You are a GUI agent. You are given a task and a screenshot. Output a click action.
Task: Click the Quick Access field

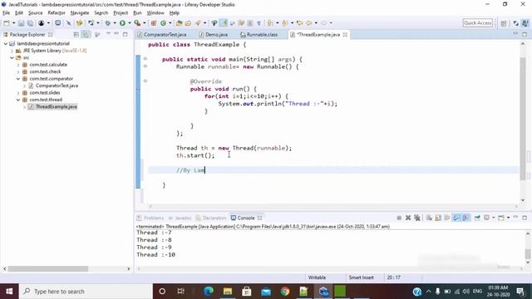pos(477,23)
